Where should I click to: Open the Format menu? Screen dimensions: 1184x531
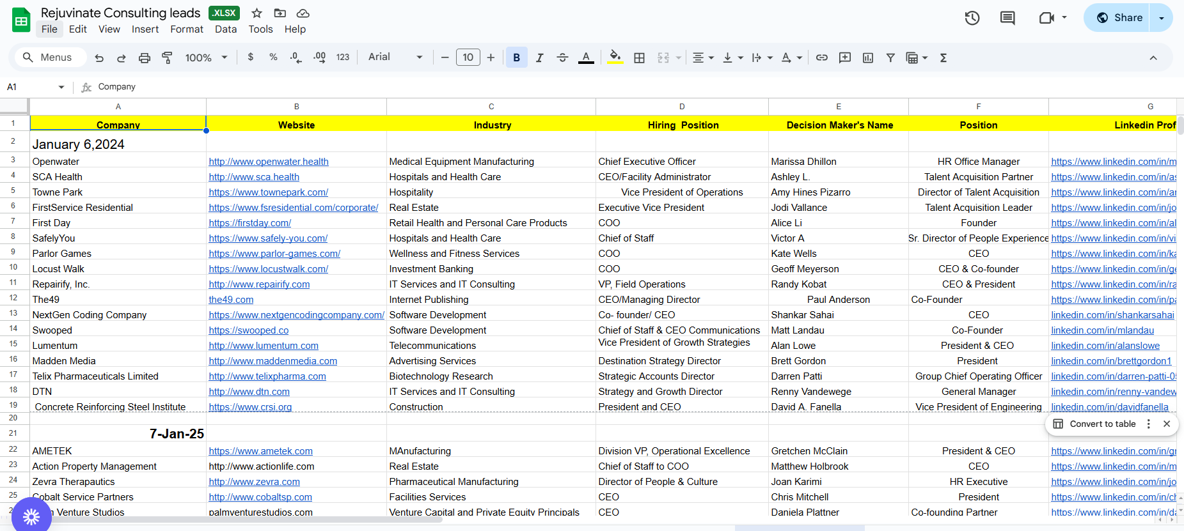coord(186,29)
